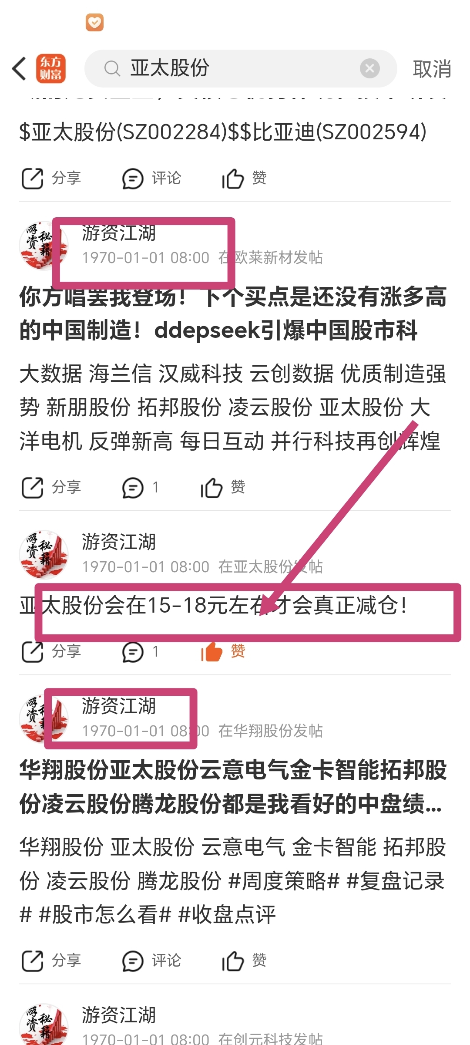Clear the search text with X icon
Viewport: 470px width, 1045px height.
(x=370, y=68)
